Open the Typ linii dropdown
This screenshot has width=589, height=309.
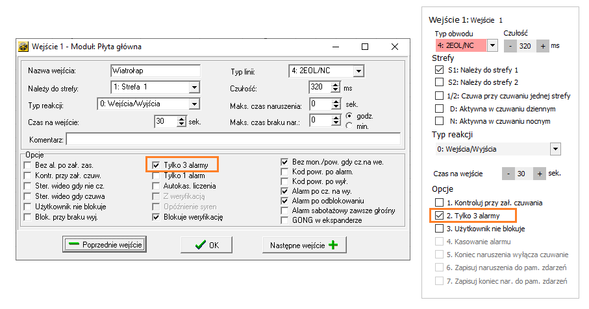click(x=358, y=71)
